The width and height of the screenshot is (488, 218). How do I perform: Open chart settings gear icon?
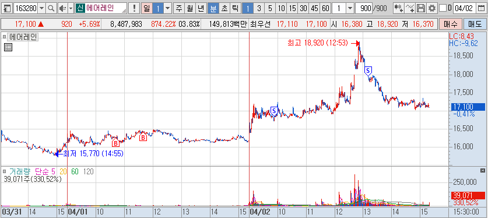pos(431,8)
